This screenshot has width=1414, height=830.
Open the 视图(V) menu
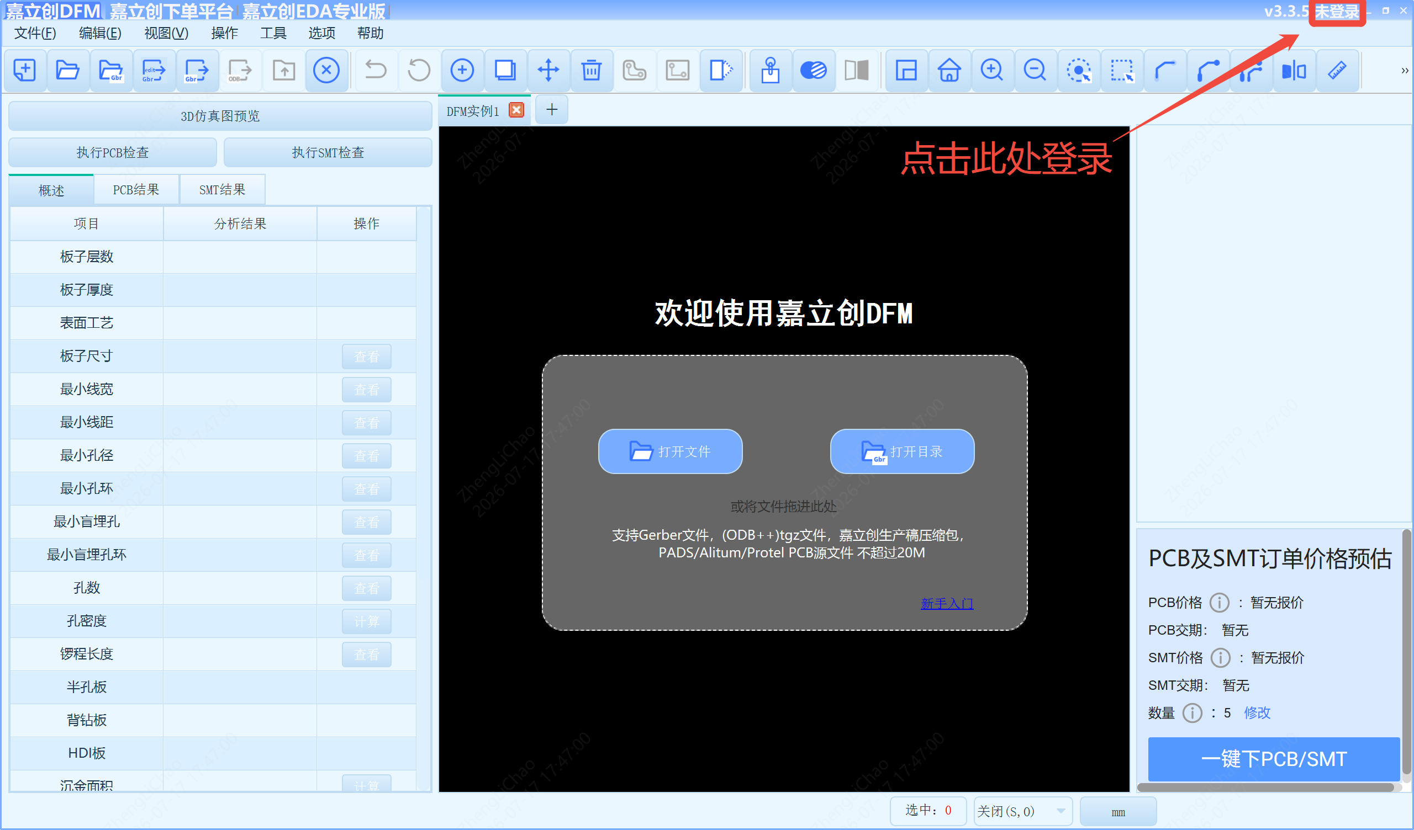[x=166, y=33]
